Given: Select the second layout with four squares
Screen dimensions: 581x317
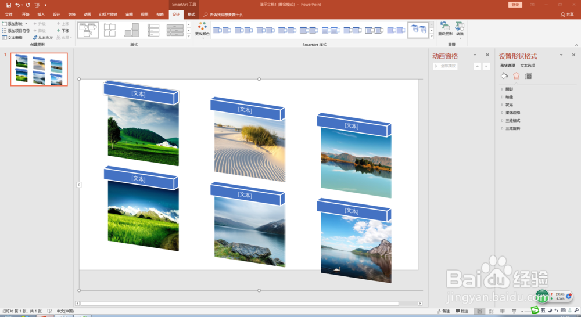Looking at the screenshot, I should [110, 30].
